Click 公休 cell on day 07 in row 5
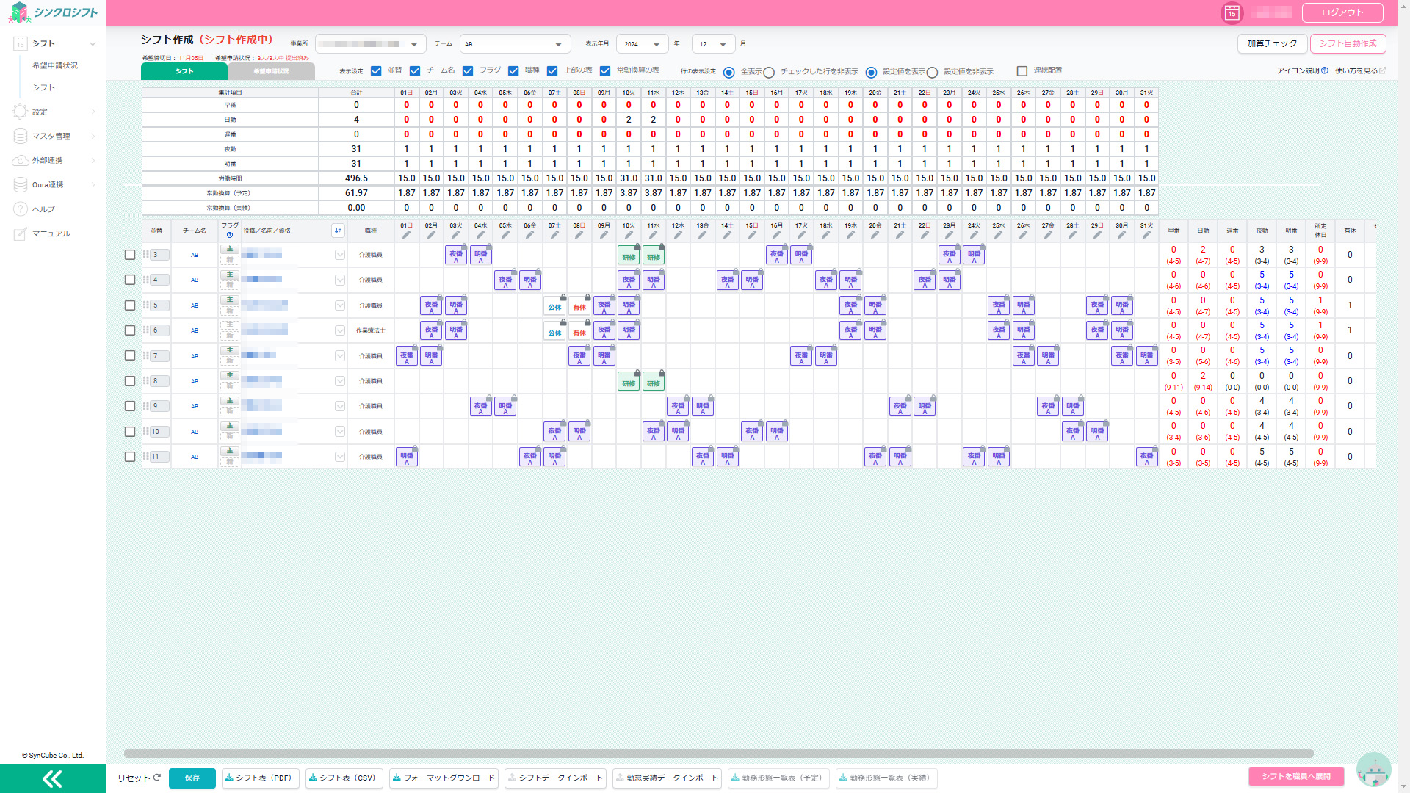The height and width of the screenshot is (793, 1410). click(x=554, y=306)
